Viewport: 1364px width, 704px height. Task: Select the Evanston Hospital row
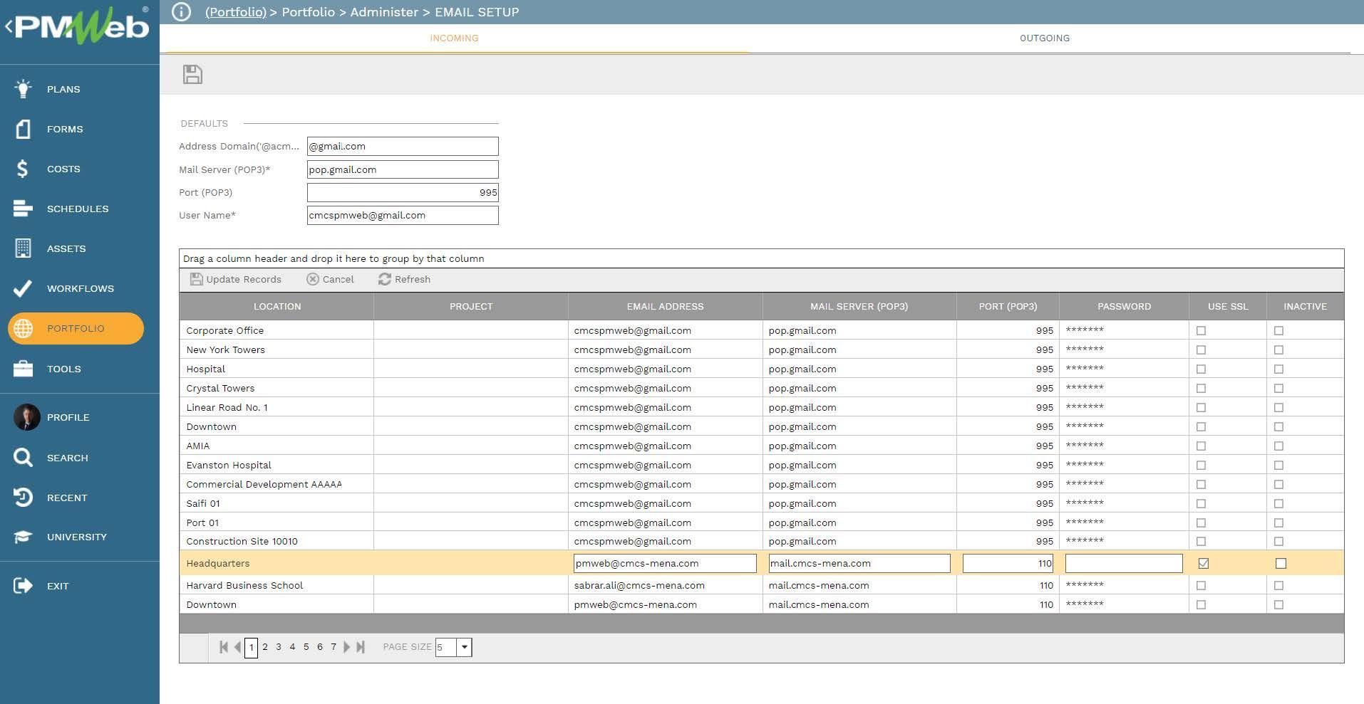click(x=761, y=465)
